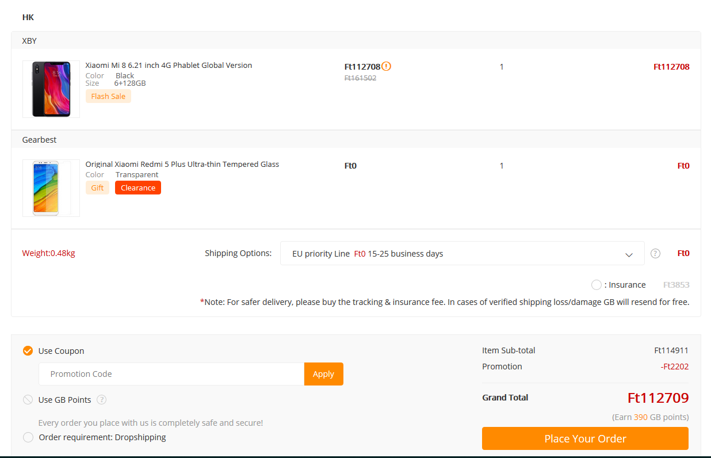Click the Redmi 5 Plus tempered glass thumbnail
This screenshot has width=711, height=458.
(x=51, y=188)
